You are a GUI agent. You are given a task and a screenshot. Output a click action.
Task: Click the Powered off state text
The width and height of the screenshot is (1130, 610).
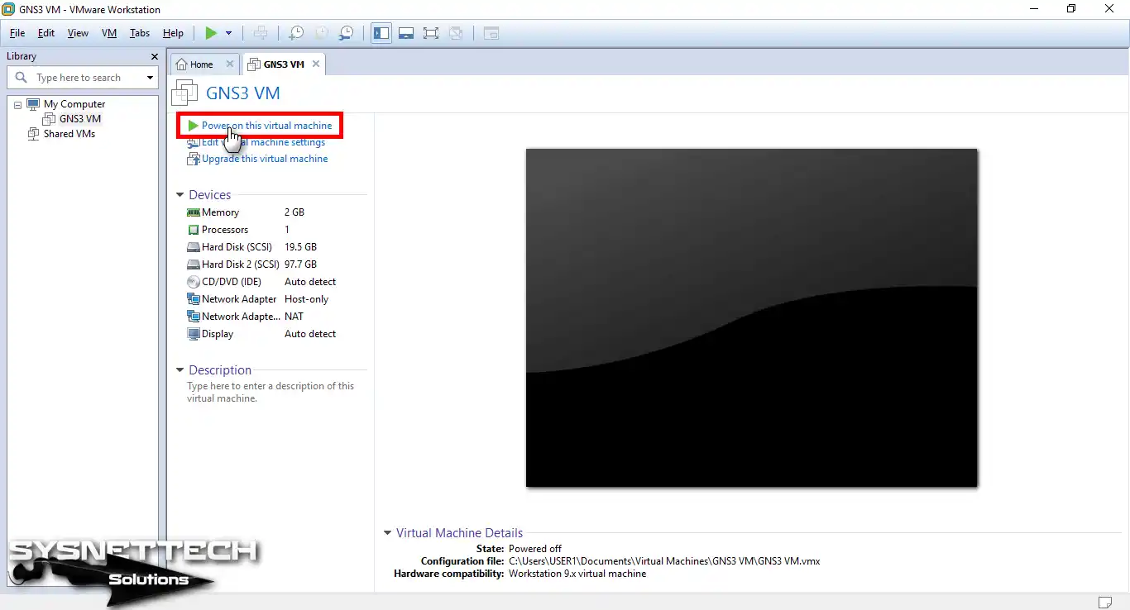(x=535, y=549)
